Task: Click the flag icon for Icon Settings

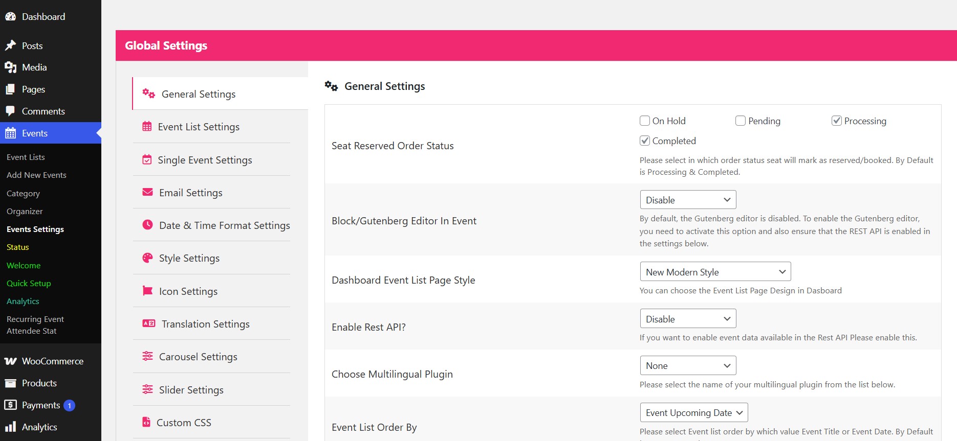Action: pos(147,291)
